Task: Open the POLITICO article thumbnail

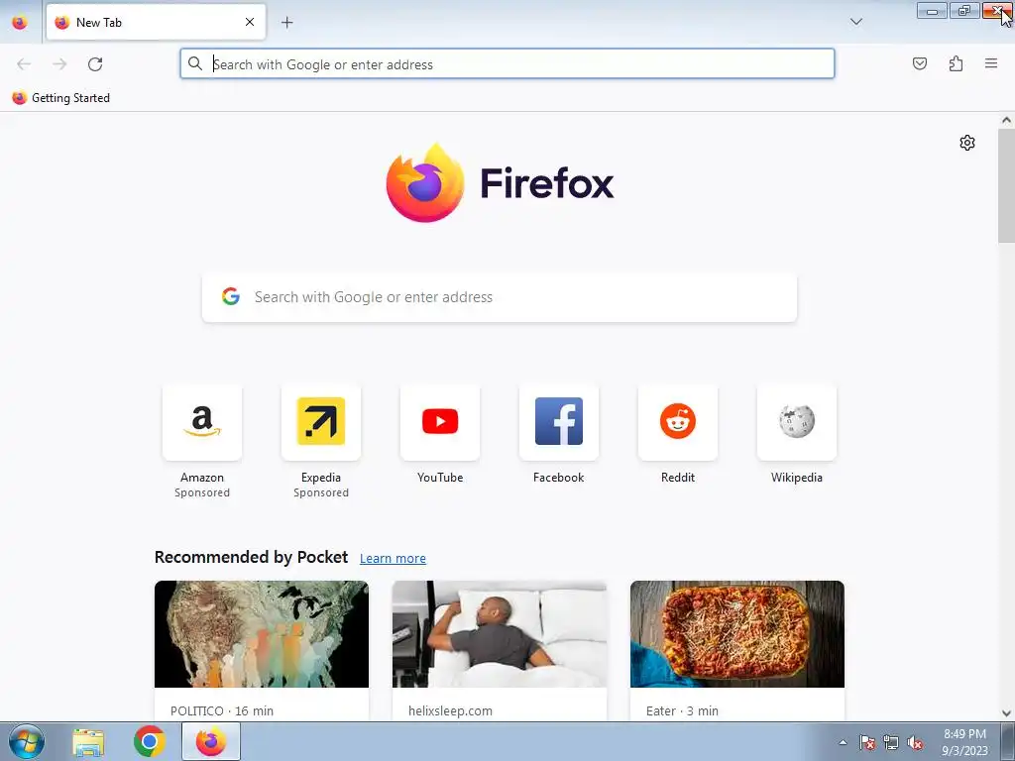Action: (x=262, y=634)
